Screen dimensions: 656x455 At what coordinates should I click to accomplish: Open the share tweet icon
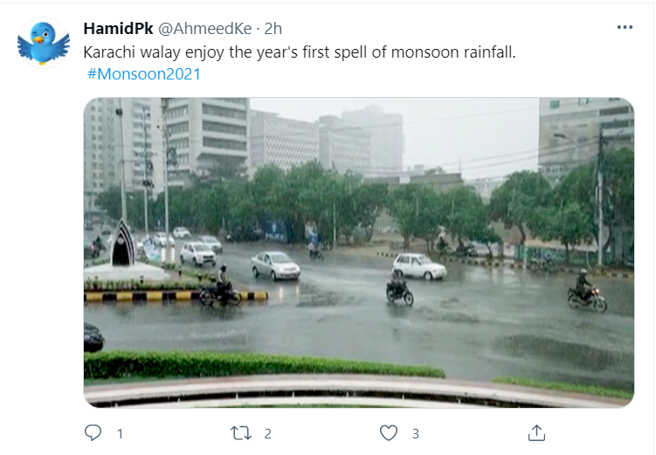[x=536, y=433]
